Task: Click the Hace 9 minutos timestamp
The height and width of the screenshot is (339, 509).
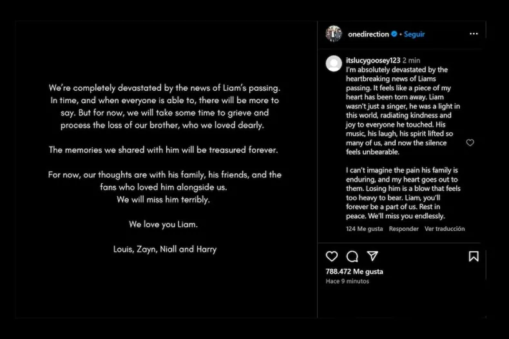Action: tap(347, 282)
